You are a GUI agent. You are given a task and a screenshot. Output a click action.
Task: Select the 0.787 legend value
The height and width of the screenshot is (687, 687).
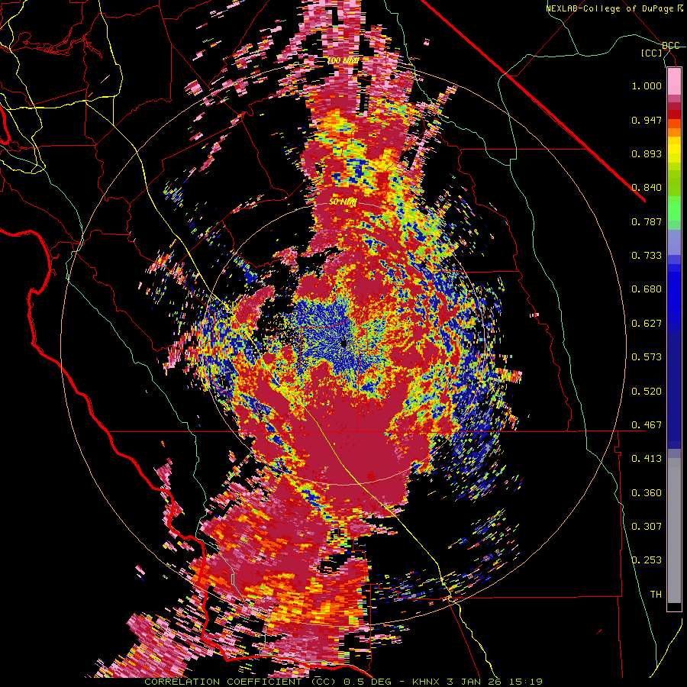point(647,221)
